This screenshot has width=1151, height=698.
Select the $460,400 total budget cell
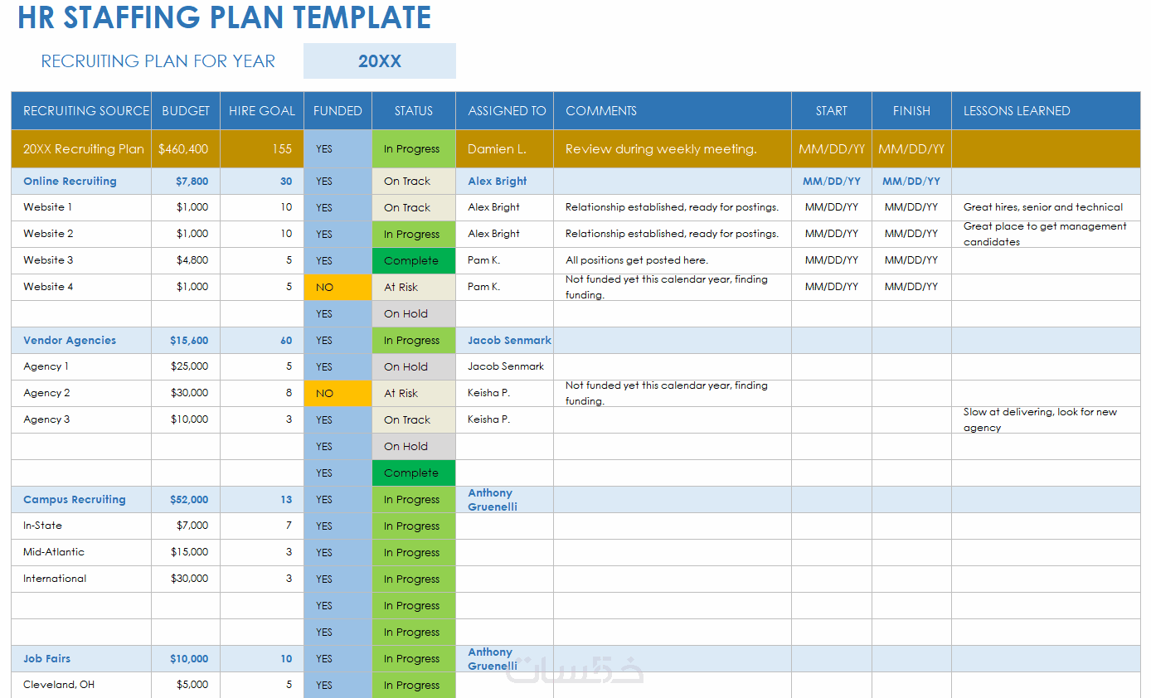(x=186, y=149)
